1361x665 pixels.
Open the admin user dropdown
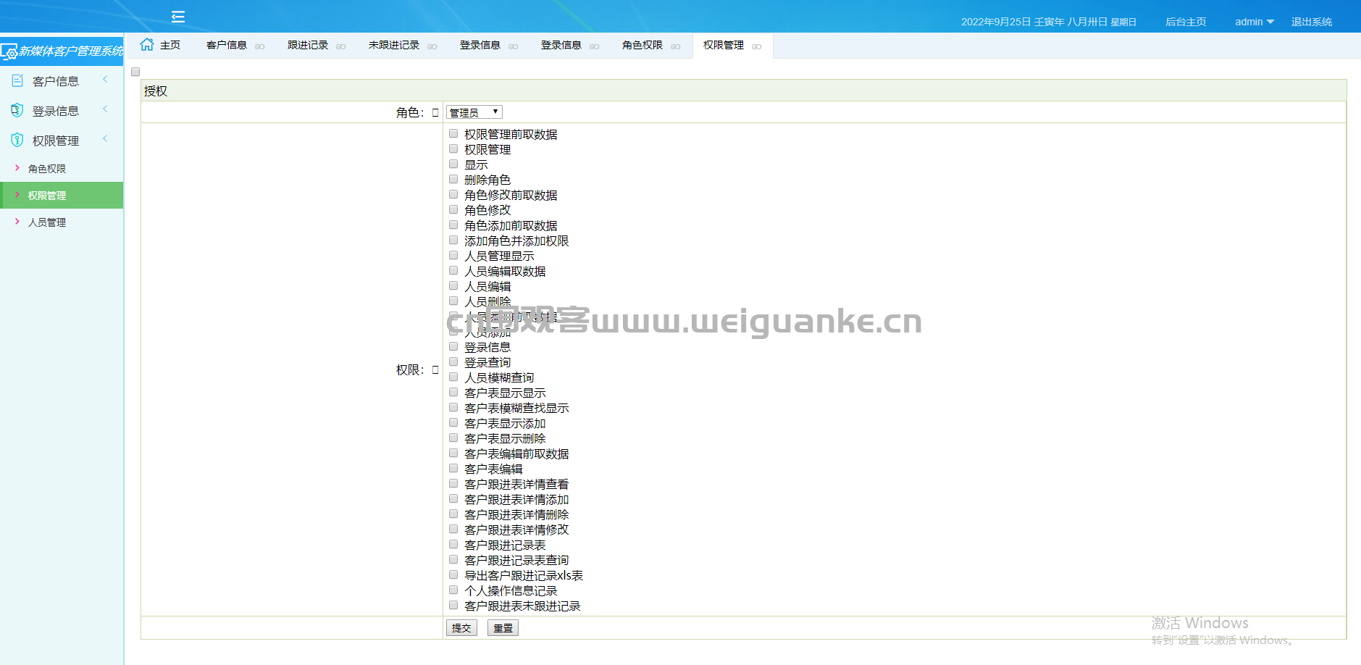pyautogui.click(x=1255, y=22)
